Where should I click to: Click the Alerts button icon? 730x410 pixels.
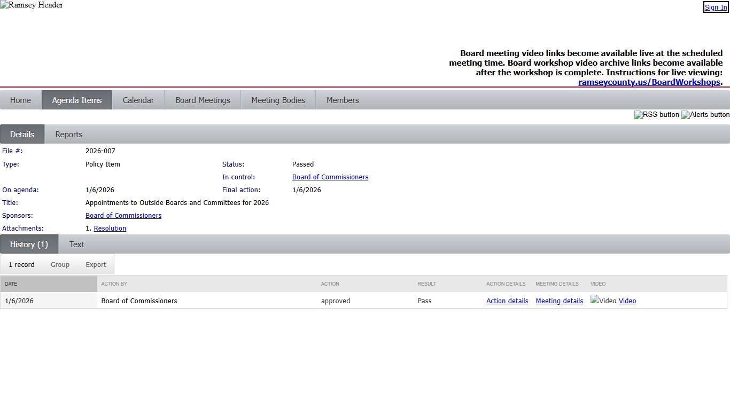[705, 115]
